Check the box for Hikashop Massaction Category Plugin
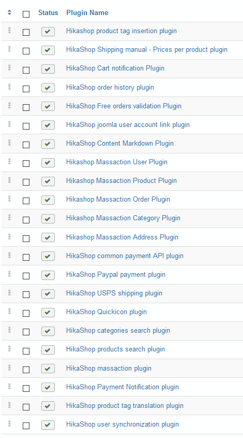Image resolution: width=243 pixels, height=438 pixels. [26, 220]
